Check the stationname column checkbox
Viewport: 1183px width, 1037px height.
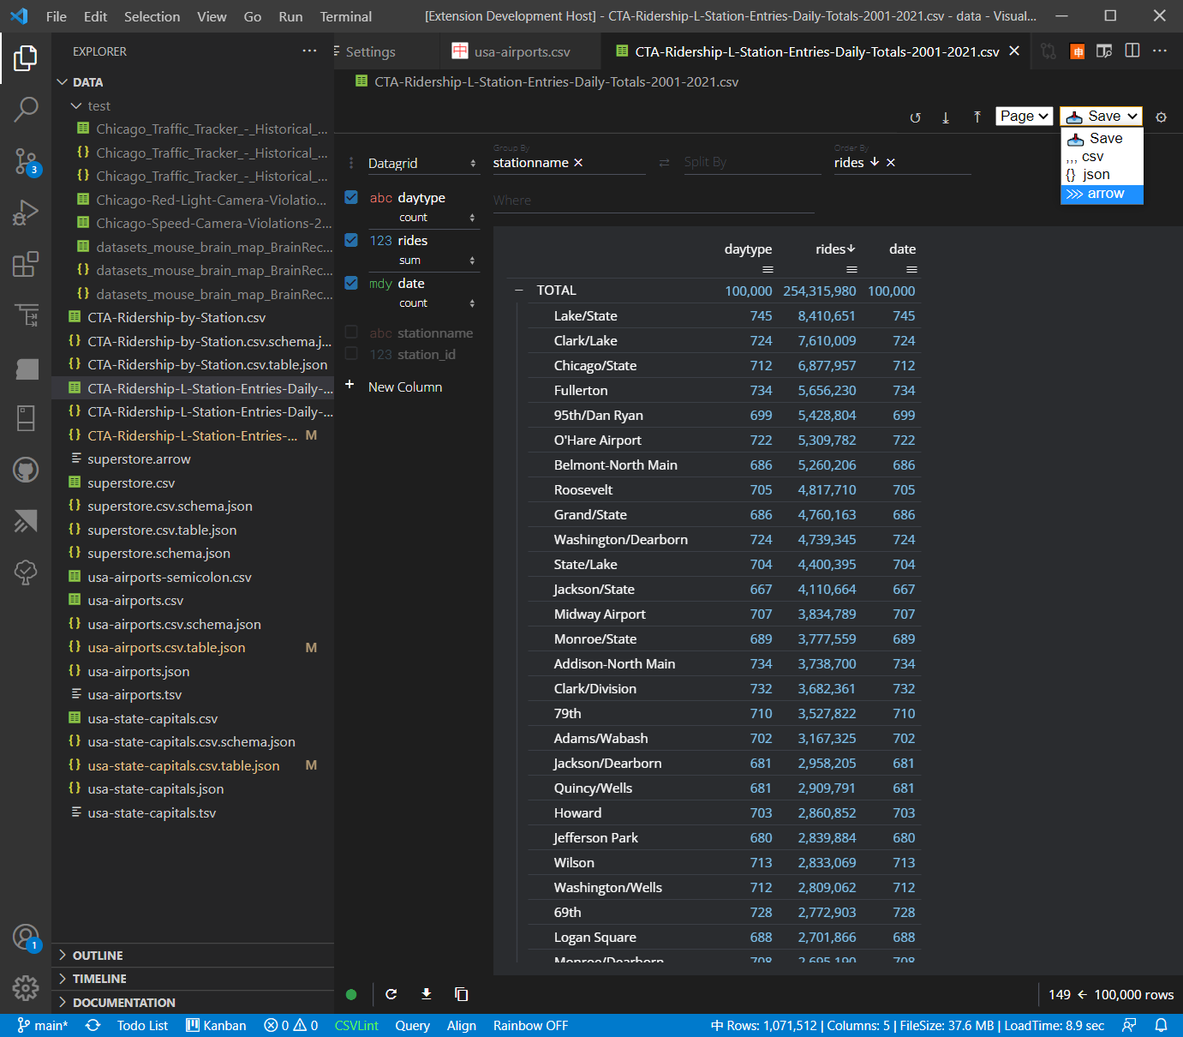(x=351, y=333)
